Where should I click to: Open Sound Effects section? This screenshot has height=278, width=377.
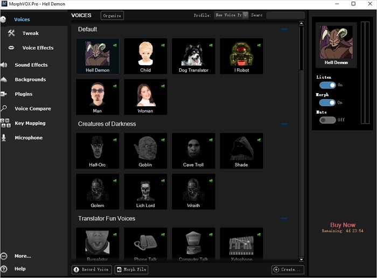pos(31,65)
